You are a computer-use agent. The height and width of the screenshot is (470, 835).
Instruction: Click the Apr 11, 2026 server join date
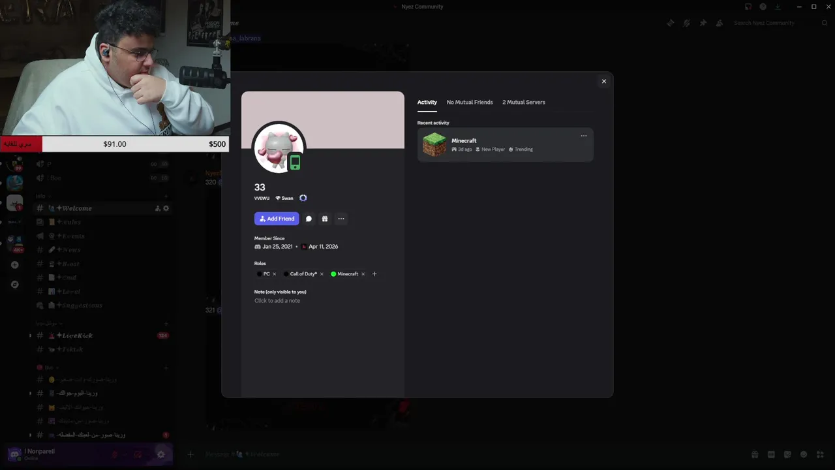point(323,247)
